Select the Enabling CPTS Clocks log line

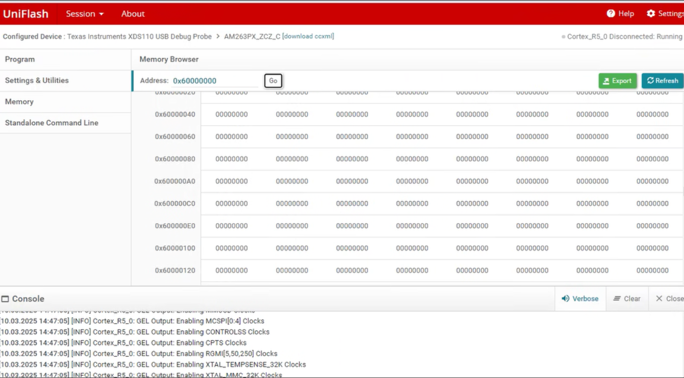123,343
